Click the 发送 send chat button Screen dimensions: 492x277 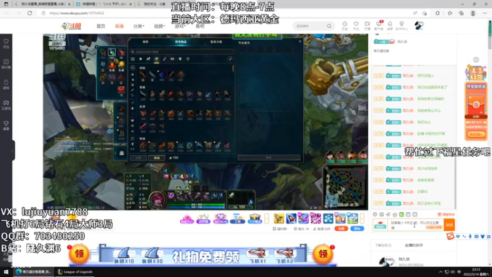click(x=450, y=225)
